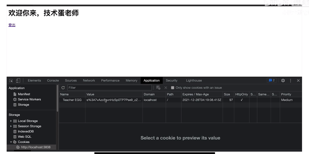The width and height of the screenshot is (309, 154).
Task: Close the DevTools panel
Action: click(x=298, y=80)
